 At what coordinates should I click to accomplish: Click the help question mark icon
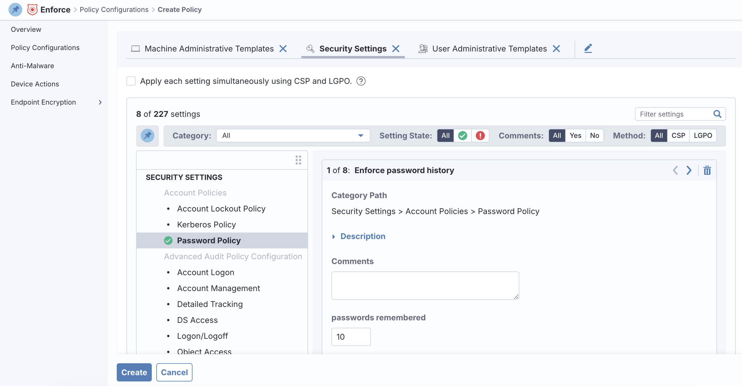(361, 81)
